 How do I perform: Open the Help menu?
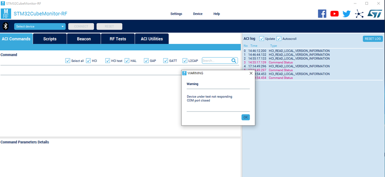(x=216, y=14)
